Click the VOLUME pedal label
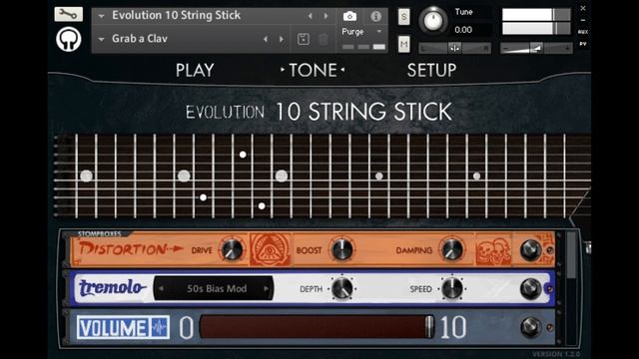 (112, 328)
